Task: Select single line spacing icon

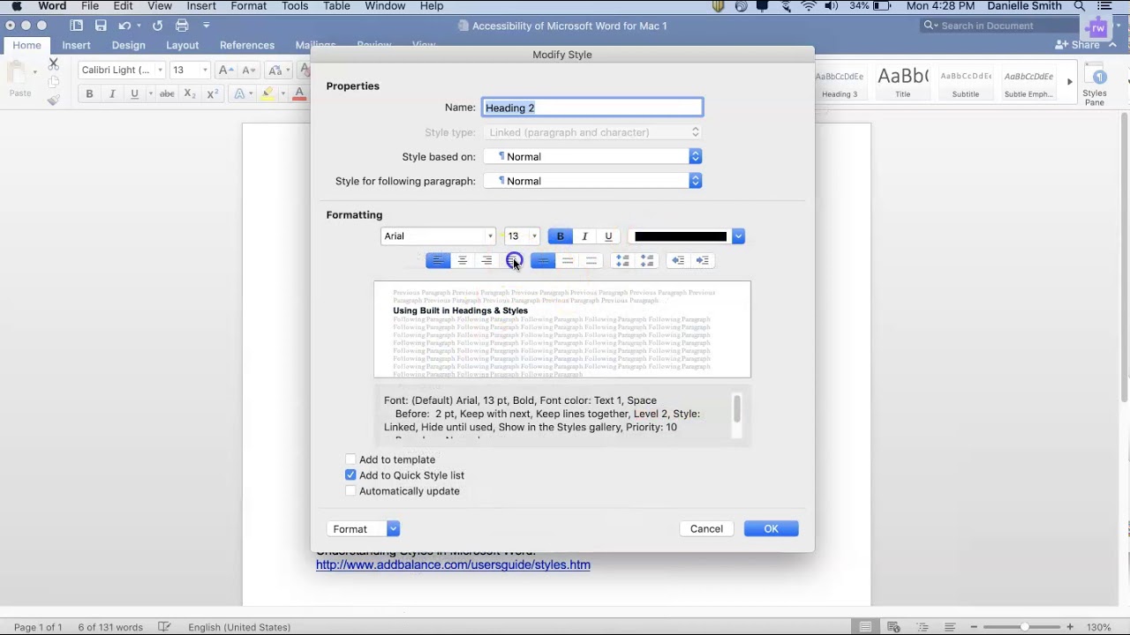Action: click(x=543, y=260)
